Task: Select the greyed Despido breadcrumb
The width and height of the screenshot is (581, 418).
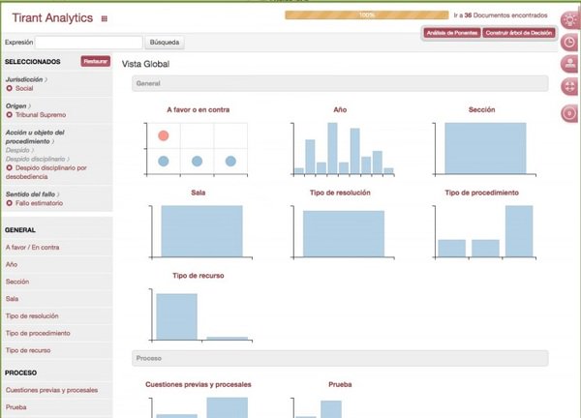Action: click(x=17, y=150)
